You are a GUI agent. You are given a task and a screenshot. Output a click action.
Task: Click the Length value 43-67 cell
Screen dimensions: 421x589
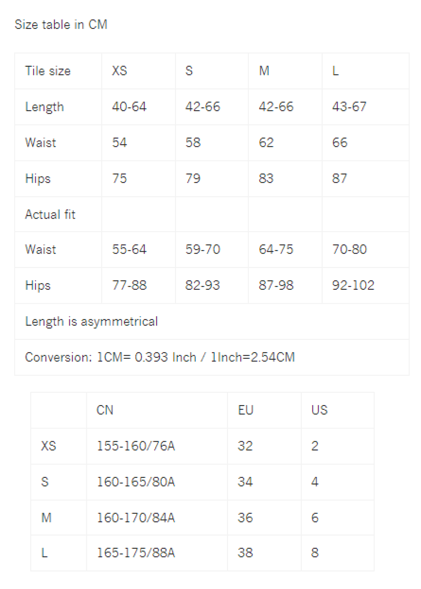click(365, 107)
